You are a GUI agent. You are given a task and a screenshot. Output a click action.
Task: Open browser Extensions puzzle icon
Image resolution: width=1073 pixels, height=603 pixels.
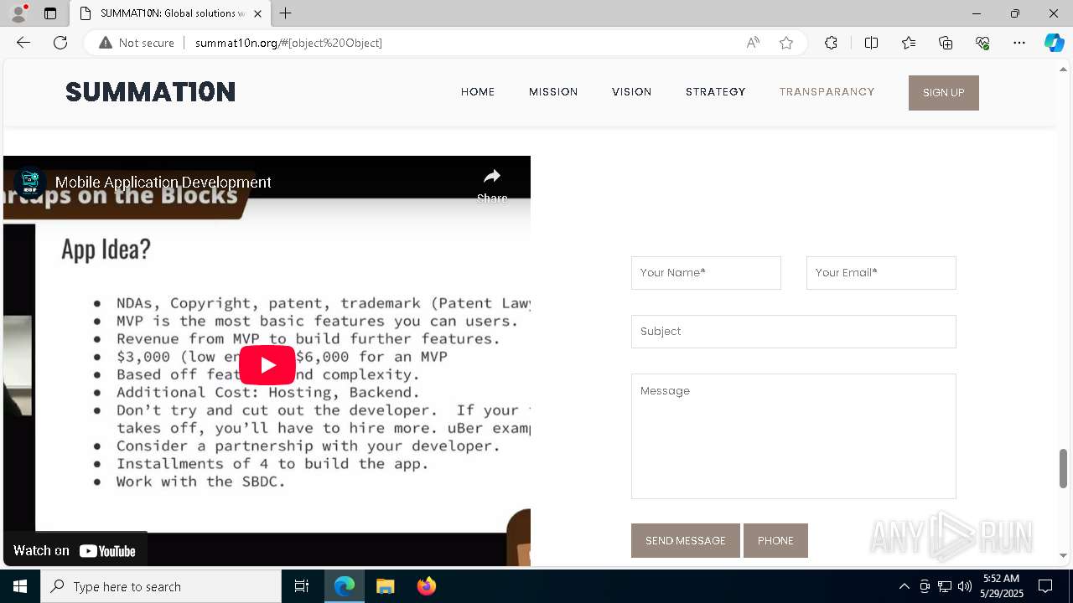pos(831,43)
